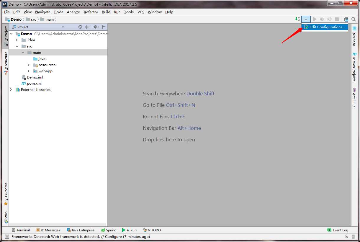Click the Debug bug icon

pos(322,19)
